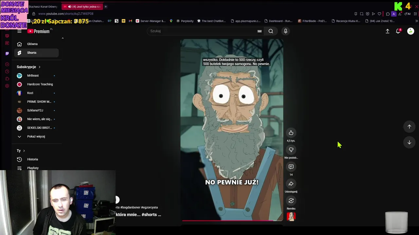The width and height of the screenshot is (419, 235).
Task: Open the notifications bell
Action: 398,31
